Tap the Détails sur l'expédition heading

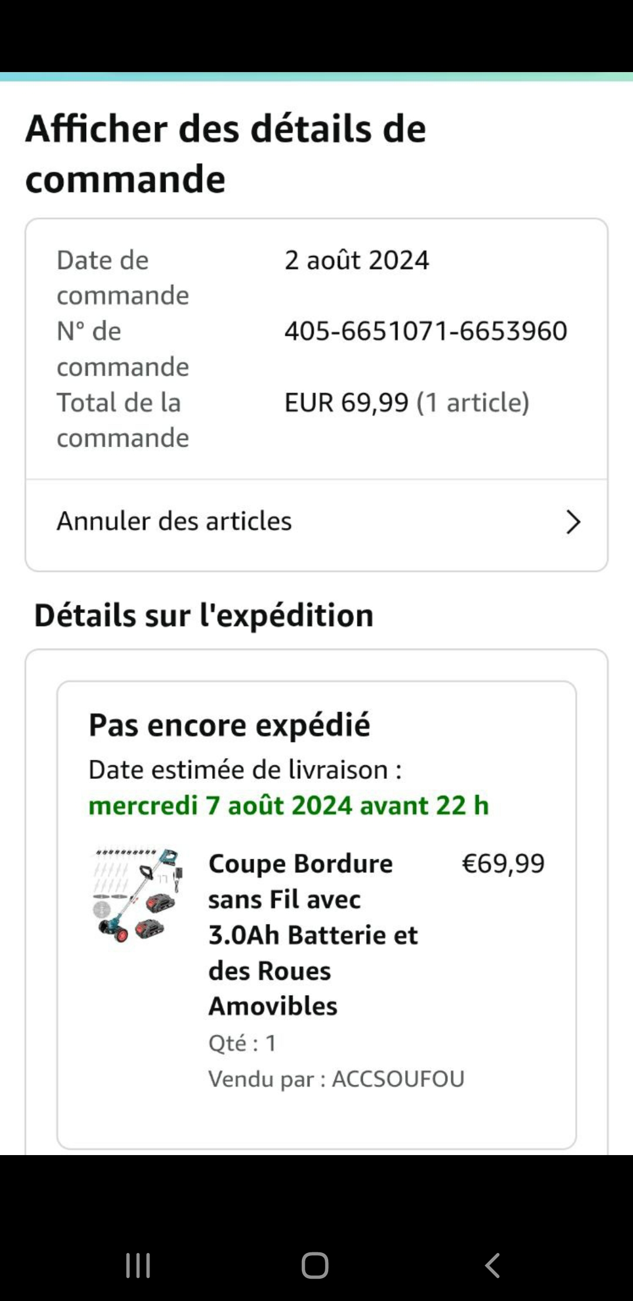pos(204,615)
